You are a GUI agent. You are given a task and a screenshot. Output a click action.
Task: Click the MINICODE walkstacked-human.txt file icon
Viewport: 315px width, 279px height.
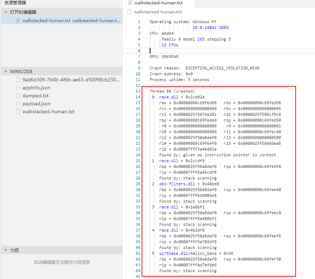pyautogui.click(x=18, y=111)
